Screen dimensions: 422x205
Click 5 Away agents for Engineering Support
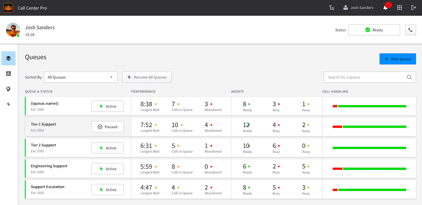pos(304,166)
